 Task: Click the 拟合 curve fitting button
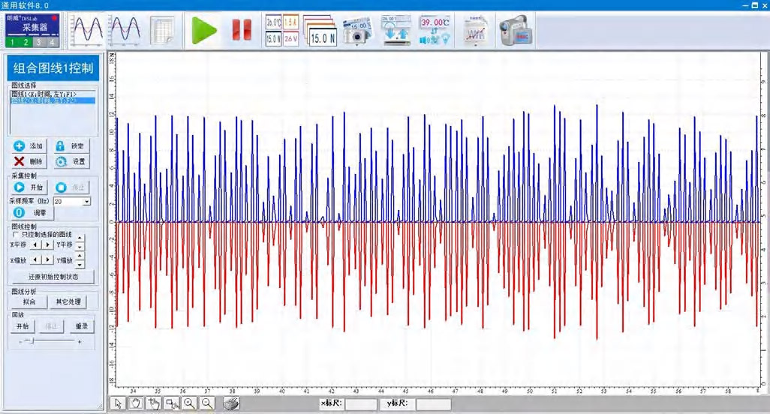click(x=29, y=301)
